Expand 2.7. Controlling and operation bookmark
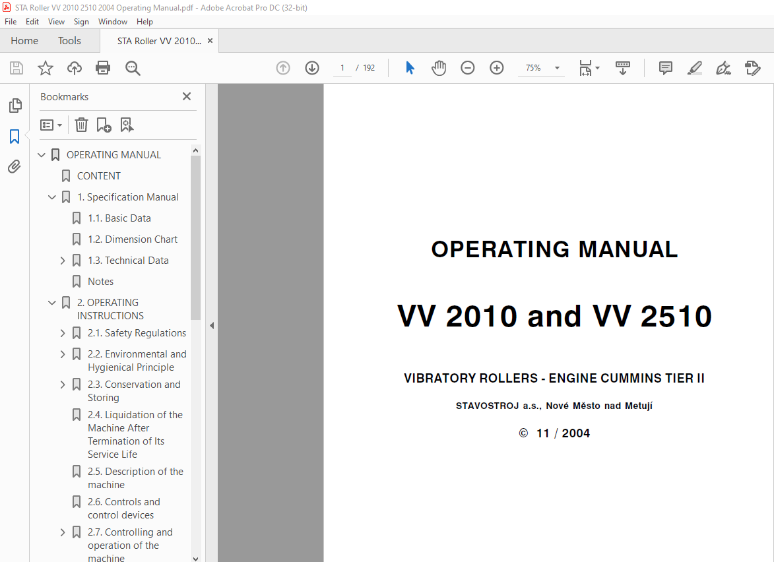The height and width of the screenshot is (562, 774). tap(63, 532)
